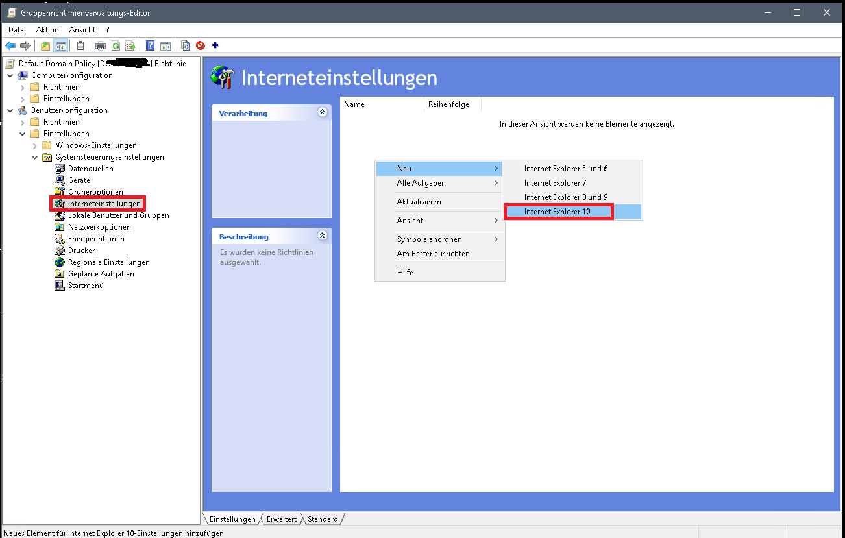Expand the Windows-Einstellungen node

click(x=34, y=145)
